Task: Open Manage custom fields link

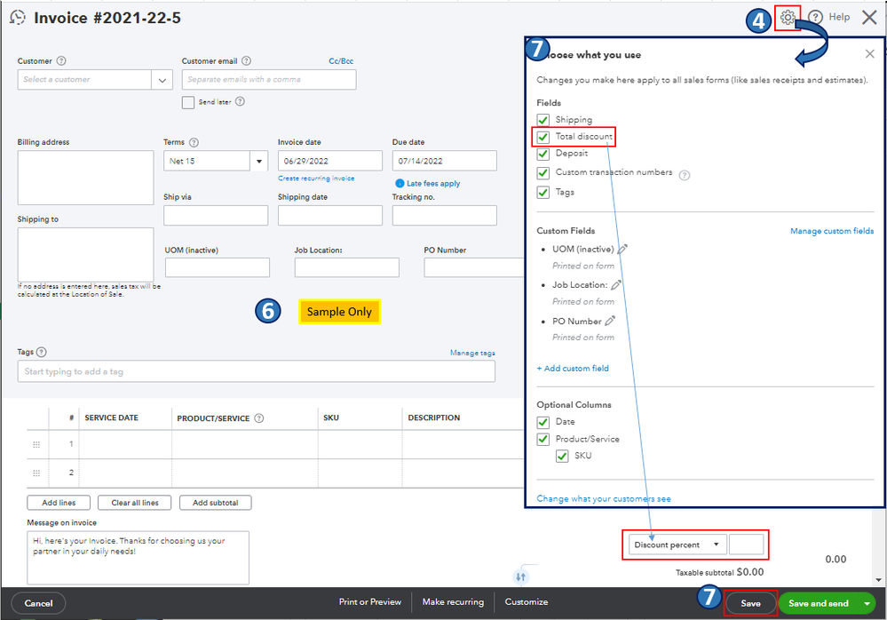Action: pos(832,231)
